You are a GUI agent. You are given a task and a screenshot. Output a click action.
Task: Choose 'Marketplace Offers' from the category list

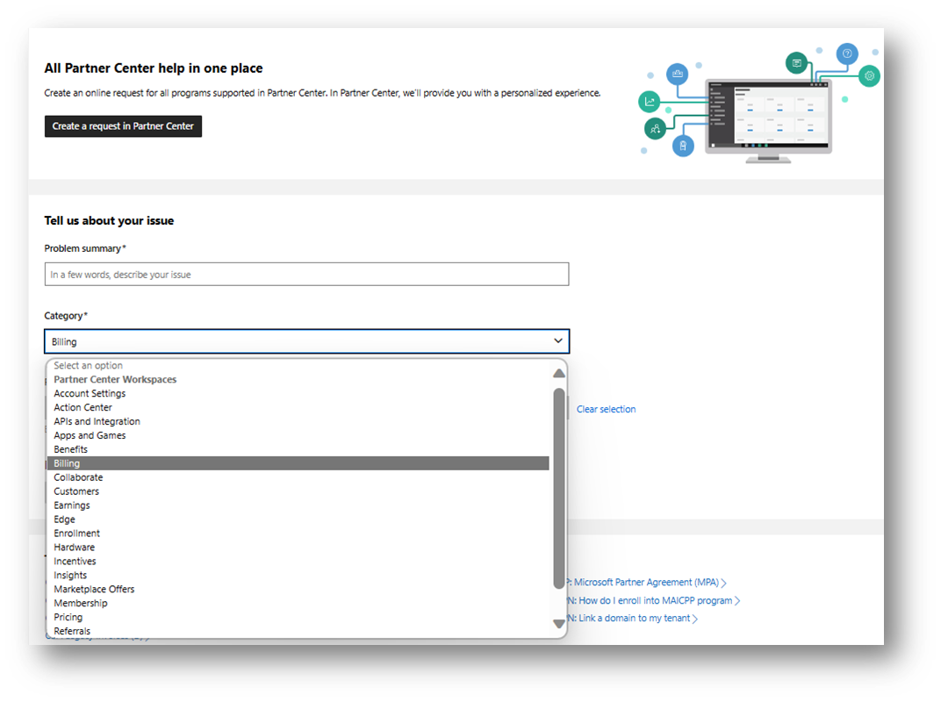pos(94,589)
